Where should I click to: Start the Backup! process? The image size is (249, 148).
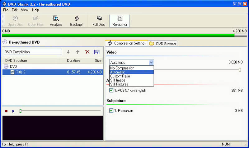[76, 21]
